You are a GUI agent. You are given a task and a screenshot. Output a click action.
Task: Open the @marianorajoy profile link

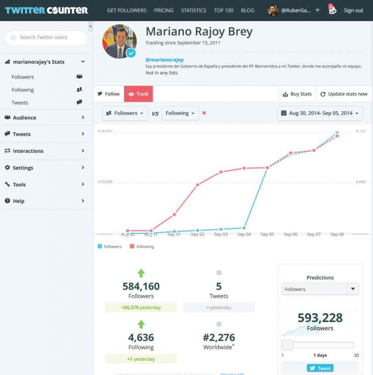(165, 60)
